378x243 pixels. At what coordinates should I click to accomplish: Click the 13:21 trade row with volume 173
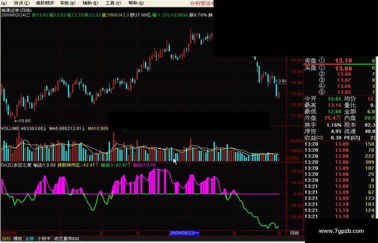click(339, 198)
